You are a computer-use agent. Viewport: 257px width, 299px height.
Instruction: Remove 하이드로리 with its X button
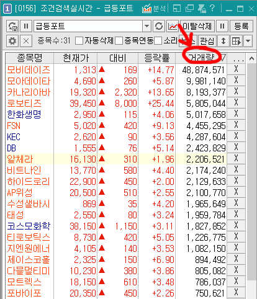tap(236, 181)
